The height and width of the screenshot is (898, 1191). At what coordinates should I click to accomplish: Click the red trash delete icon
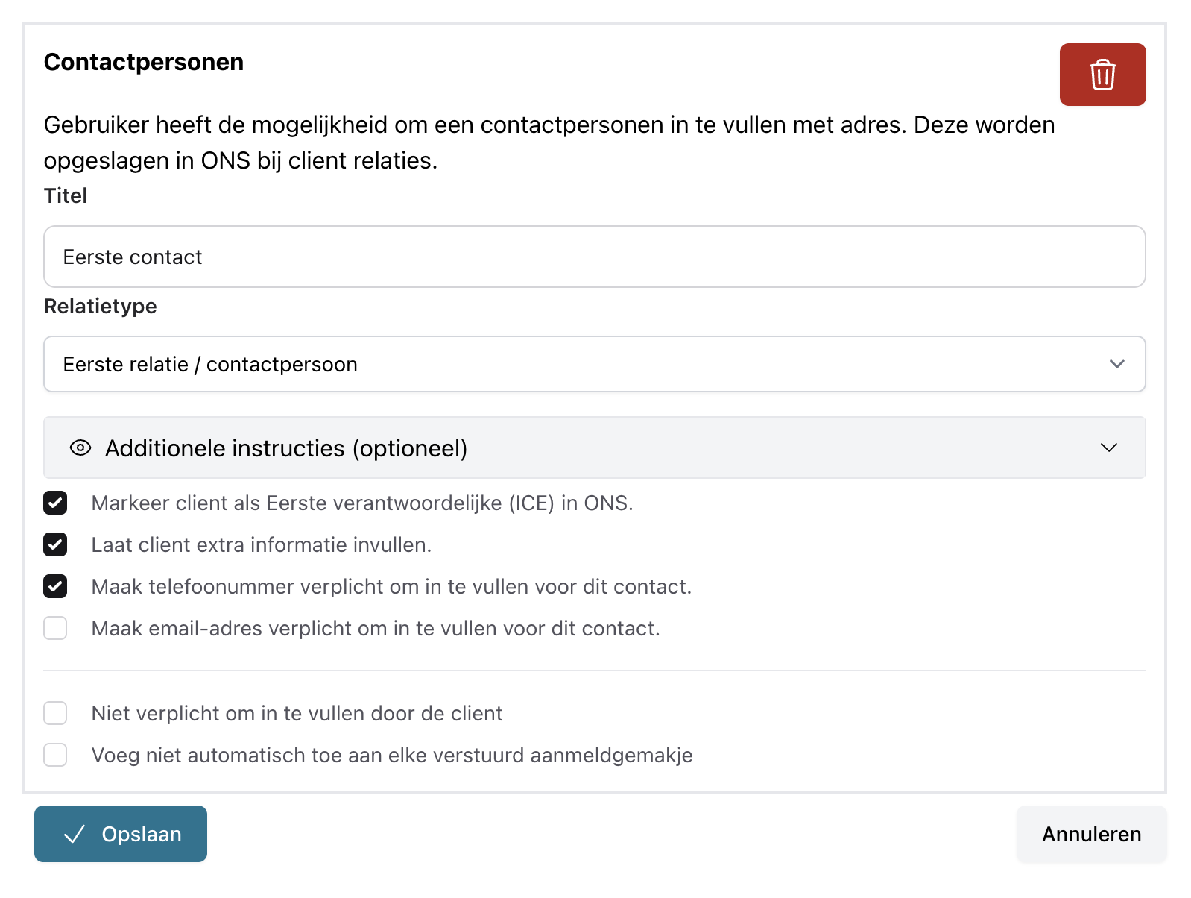click(x=1102, y=75)
